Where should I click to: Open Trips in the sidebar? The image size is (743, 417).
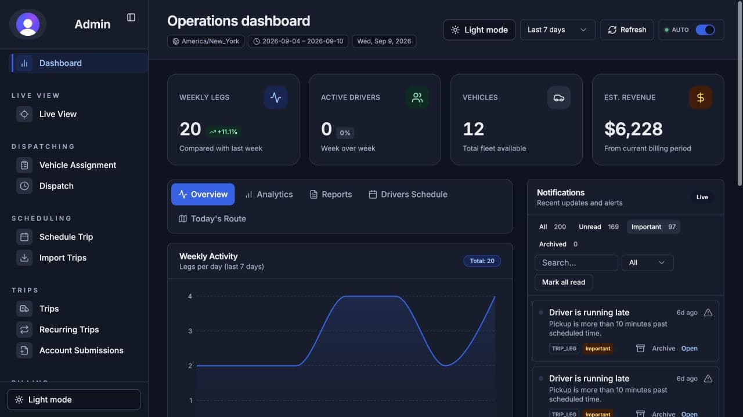pos(49,309)
